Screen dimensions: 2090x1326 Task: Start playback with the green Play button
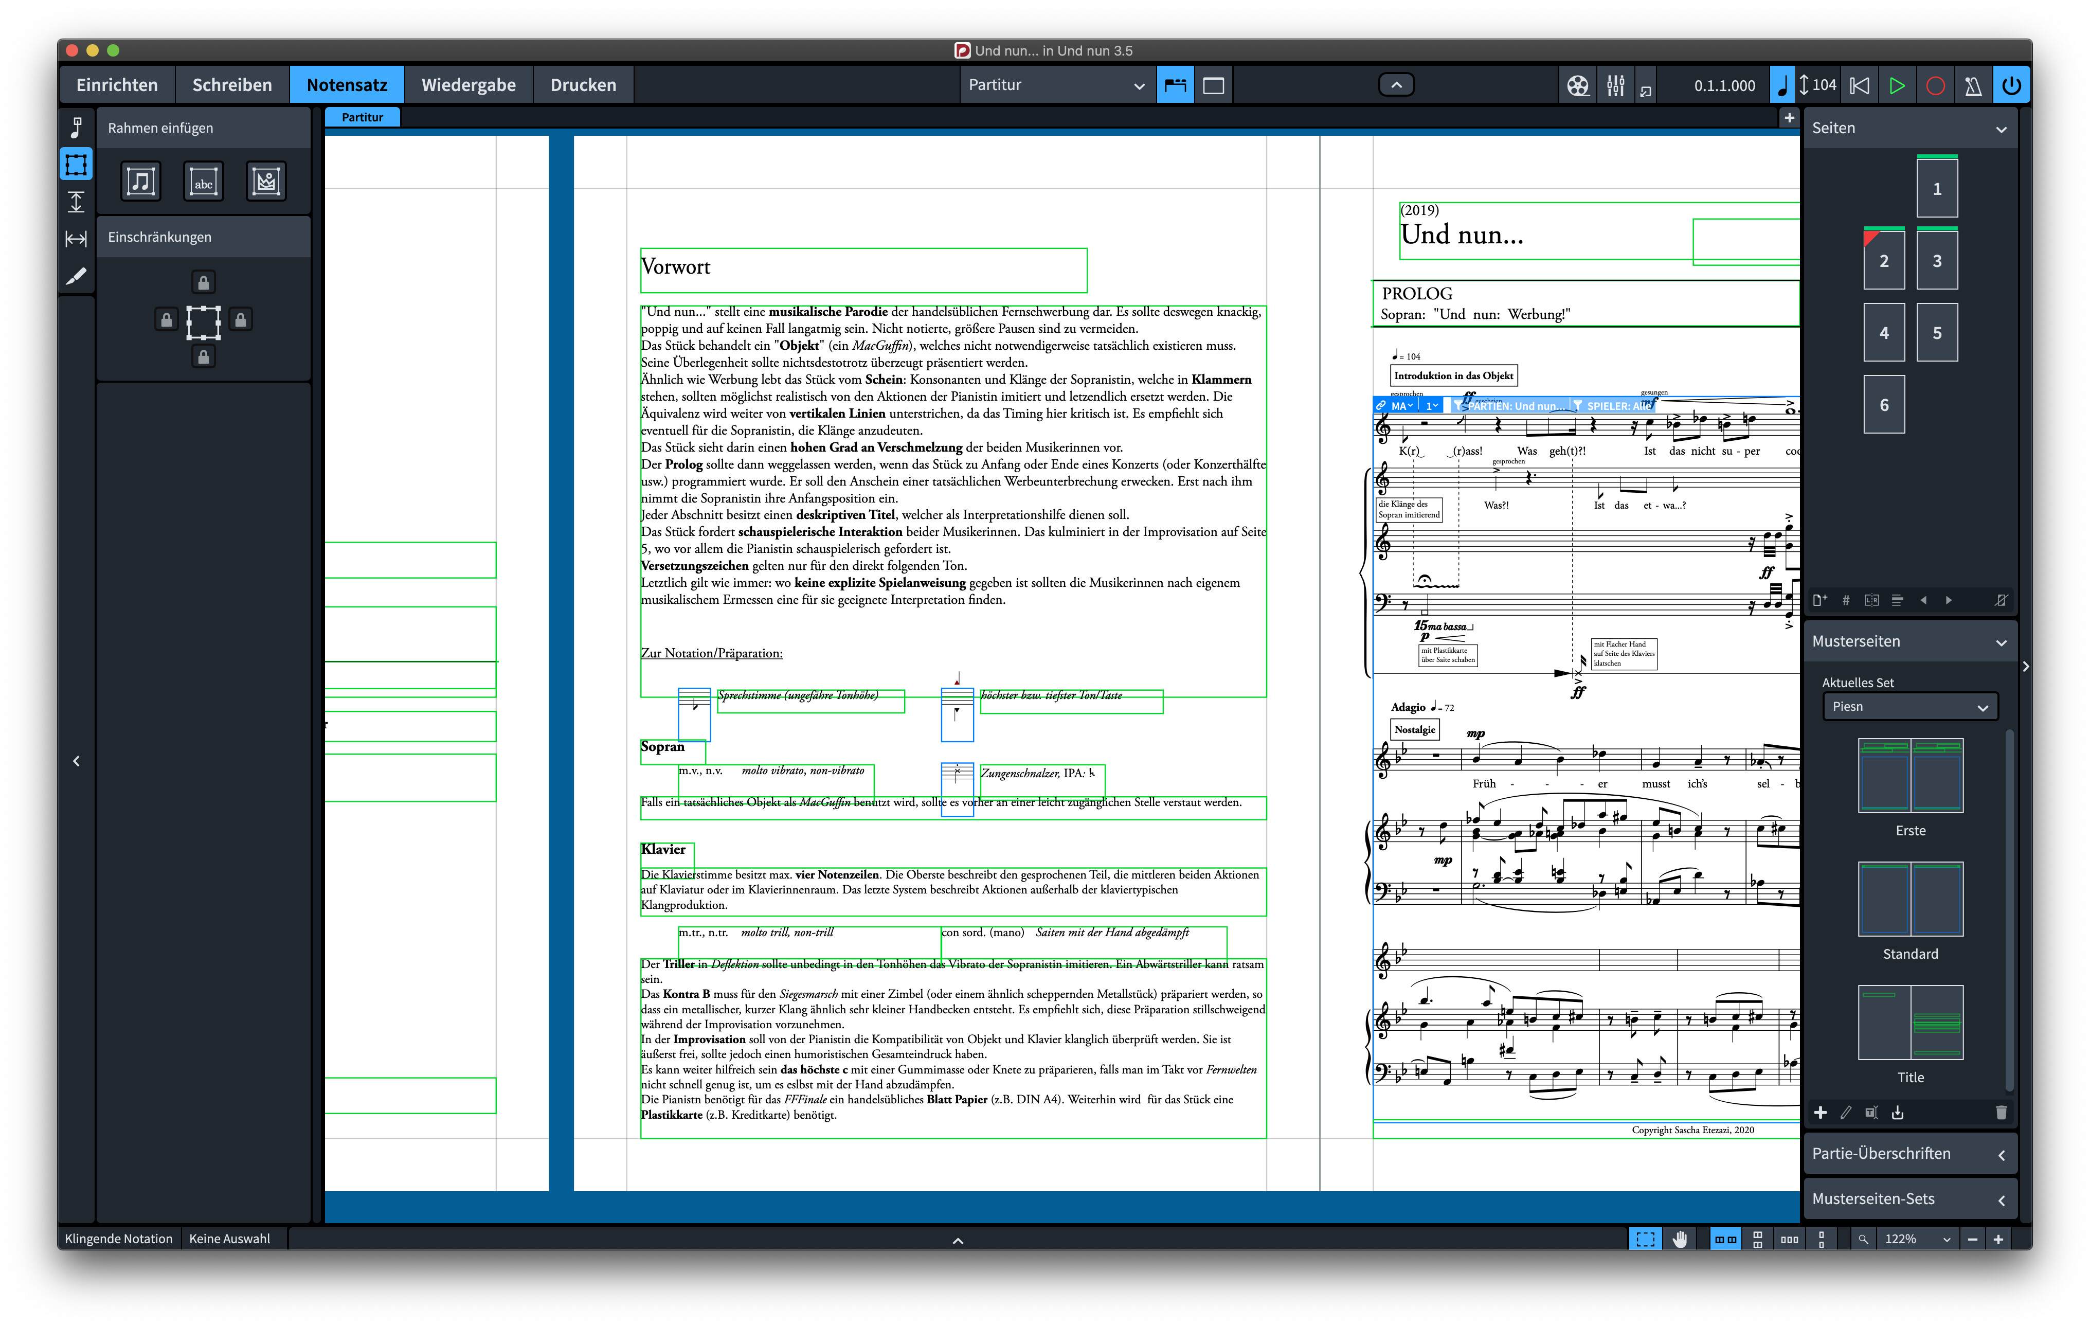click(1897, 85)
